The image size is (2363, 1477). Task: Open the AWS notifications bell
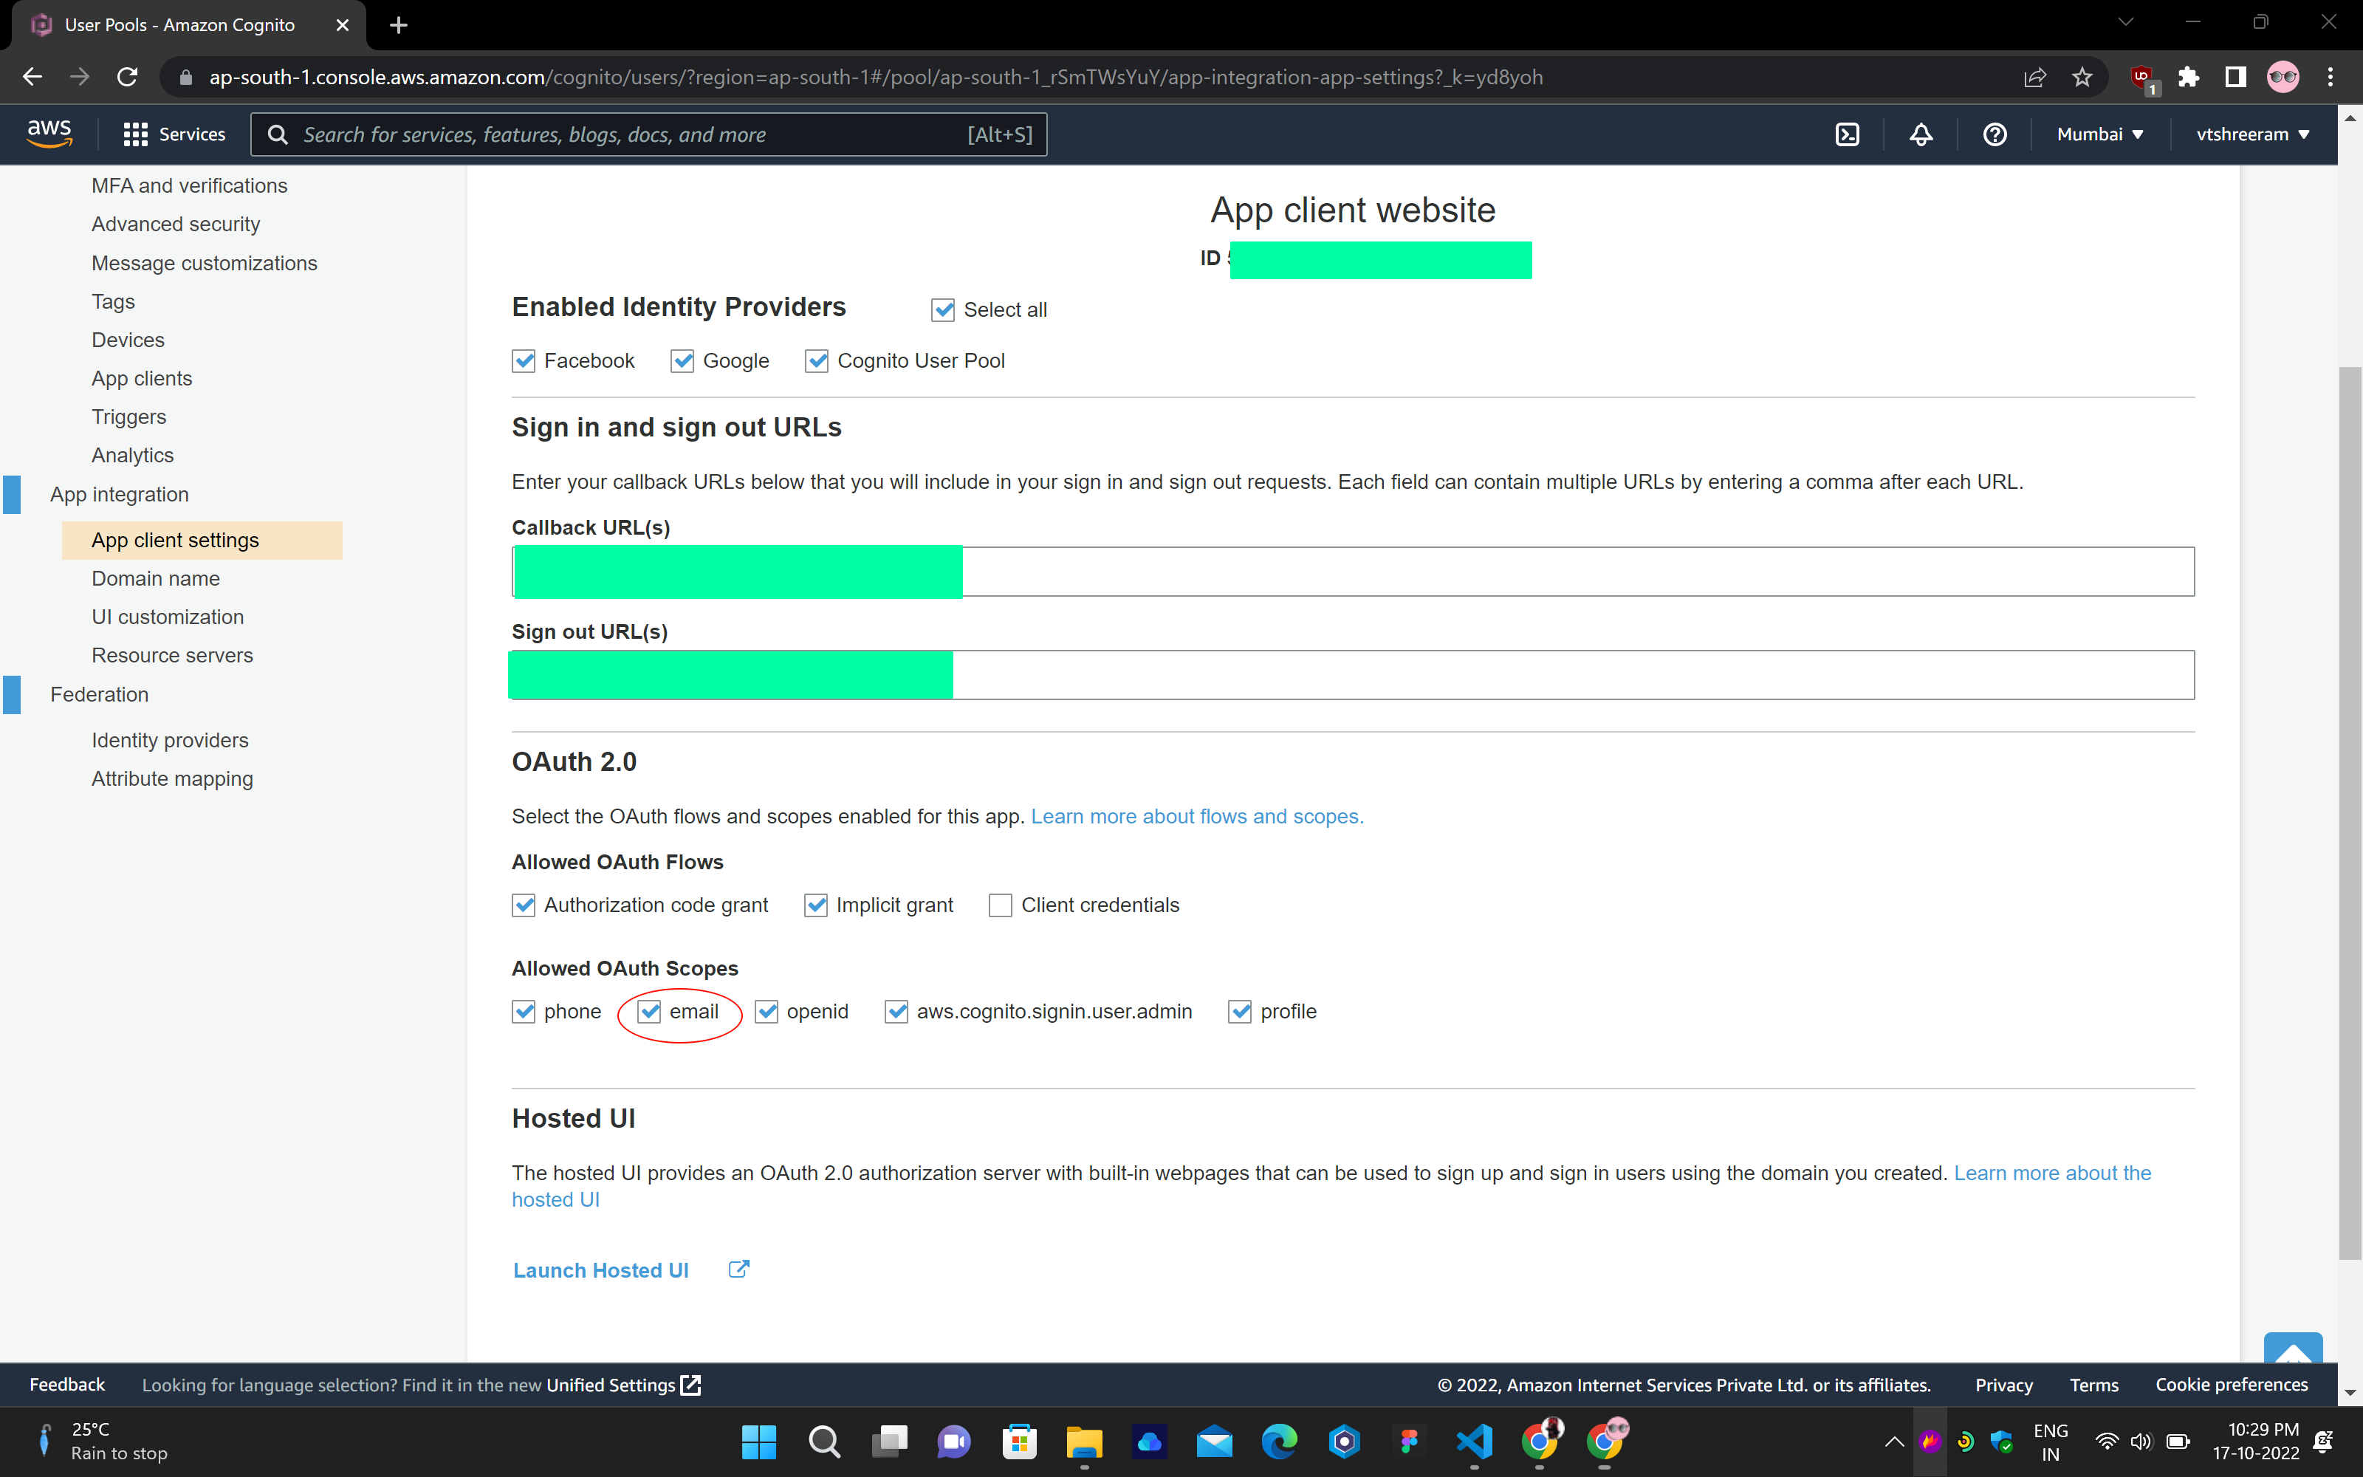[1921, 135]
